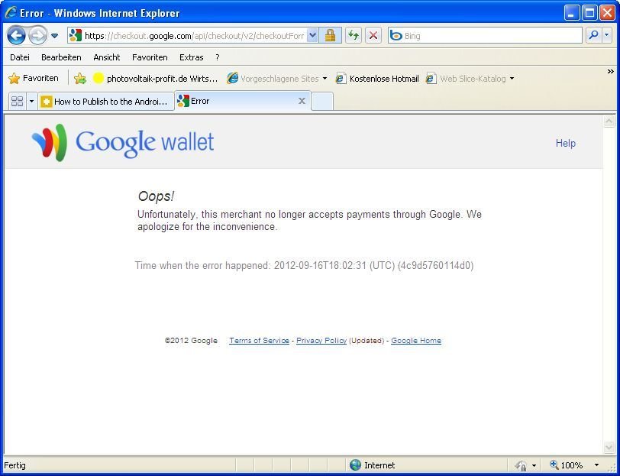Screen dimensions: 620x476
Task: Click the Oops! heading text
Action: [156, 196]
